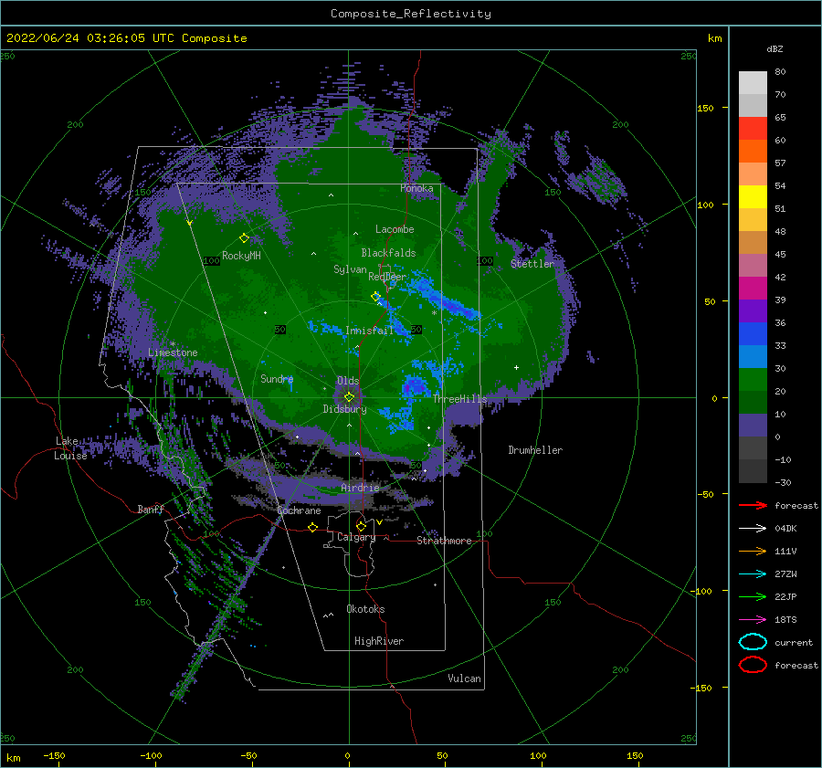Click the magenta 18TS arrow in the legend
This screenshot has height=768, width=822.
(x=753, y=620)
